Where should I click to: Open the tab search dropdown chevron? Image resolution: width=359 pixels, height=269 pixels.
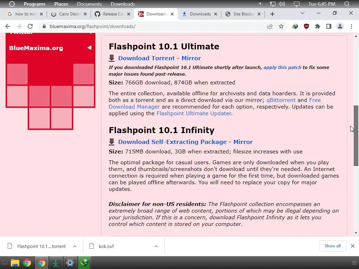[303, 13]
